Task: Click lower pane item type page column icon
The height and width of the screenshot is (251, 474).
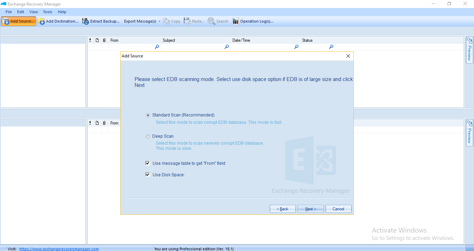Action: [x=97, y=123]
